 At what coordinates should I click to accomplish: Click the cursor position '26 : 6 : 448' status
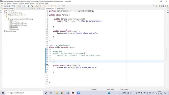[124, 89]
